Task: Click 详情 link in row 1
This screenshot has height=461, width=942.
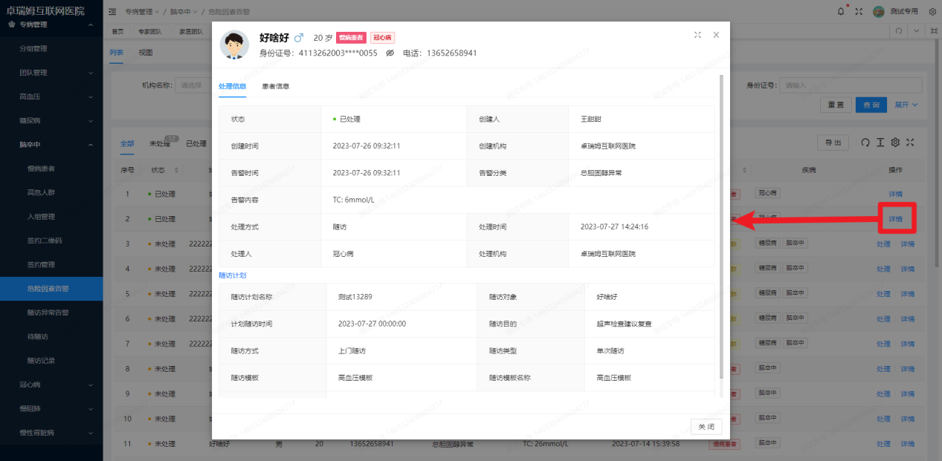Action: tap(895, 194)
